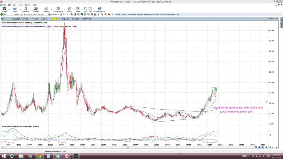Click the Ferguson news headline ticker

[148, 14]
